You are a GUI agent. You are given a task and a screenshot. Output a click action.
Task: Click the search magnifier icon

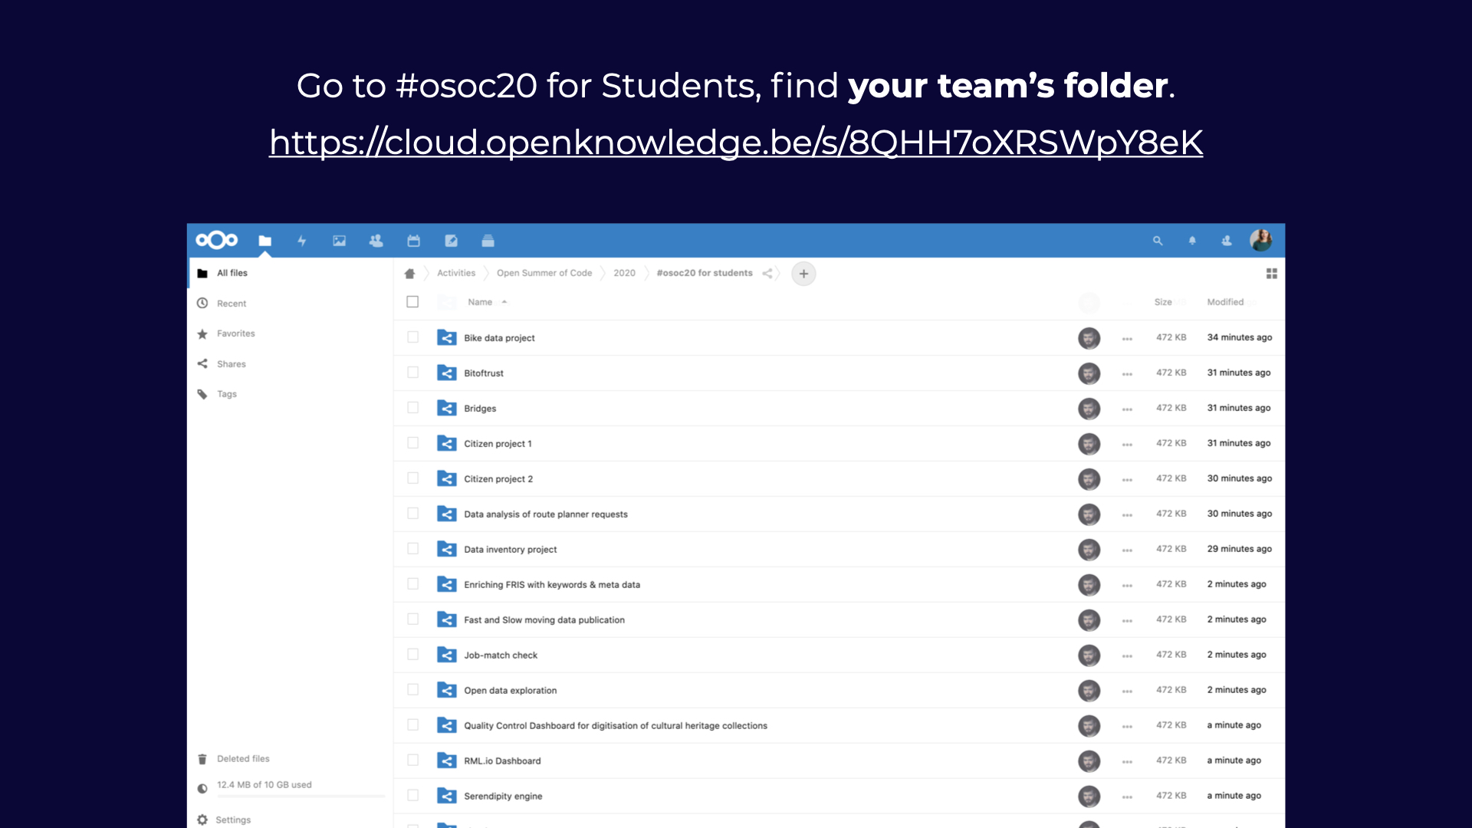click(1158, 241)
